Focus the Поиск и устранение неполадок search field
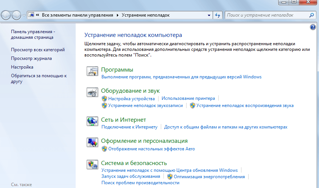 266,15
